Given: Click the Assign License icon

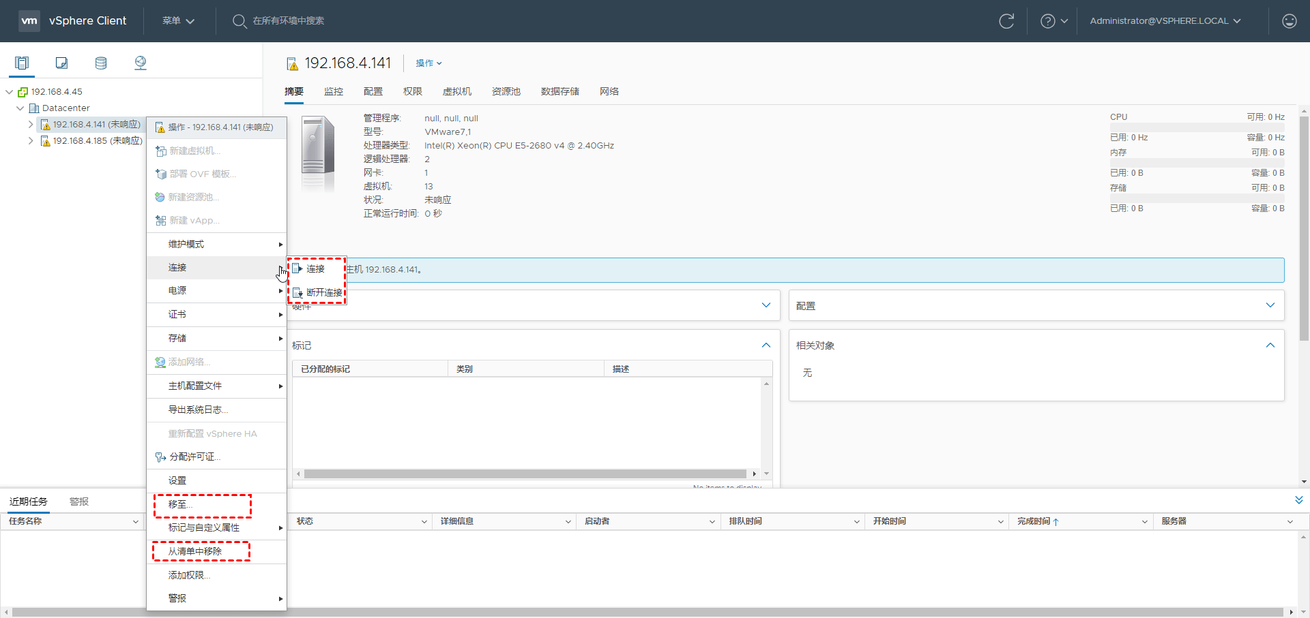Looking at the screenshot, I should point(160,457).
